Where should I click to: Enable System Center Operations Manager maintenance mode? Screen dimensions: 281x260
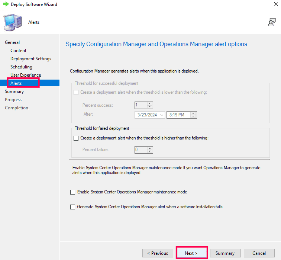[72, 192]
